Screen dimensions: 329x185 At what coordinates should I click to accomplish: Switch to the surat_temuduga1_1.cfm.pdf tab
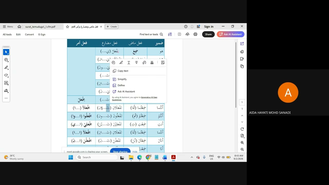(x=40, y=26)
